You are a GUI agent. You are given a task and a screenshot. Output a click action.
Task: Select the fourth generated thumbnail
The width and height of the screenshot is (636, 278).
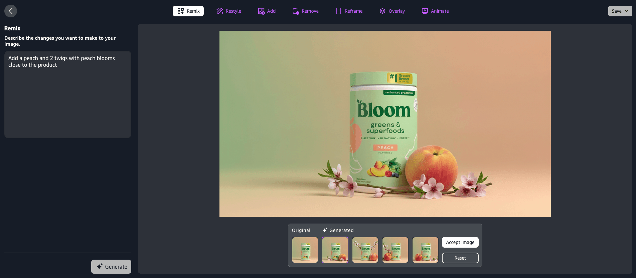(x=425, y=250)
